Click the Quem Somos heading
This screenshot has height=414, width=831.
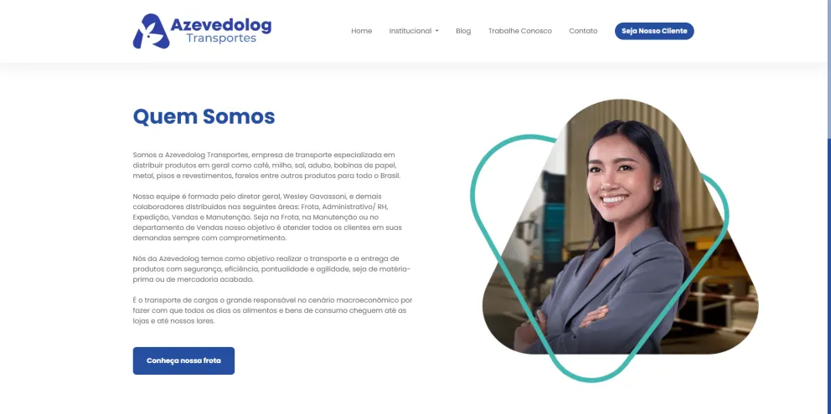click(204, 116)
